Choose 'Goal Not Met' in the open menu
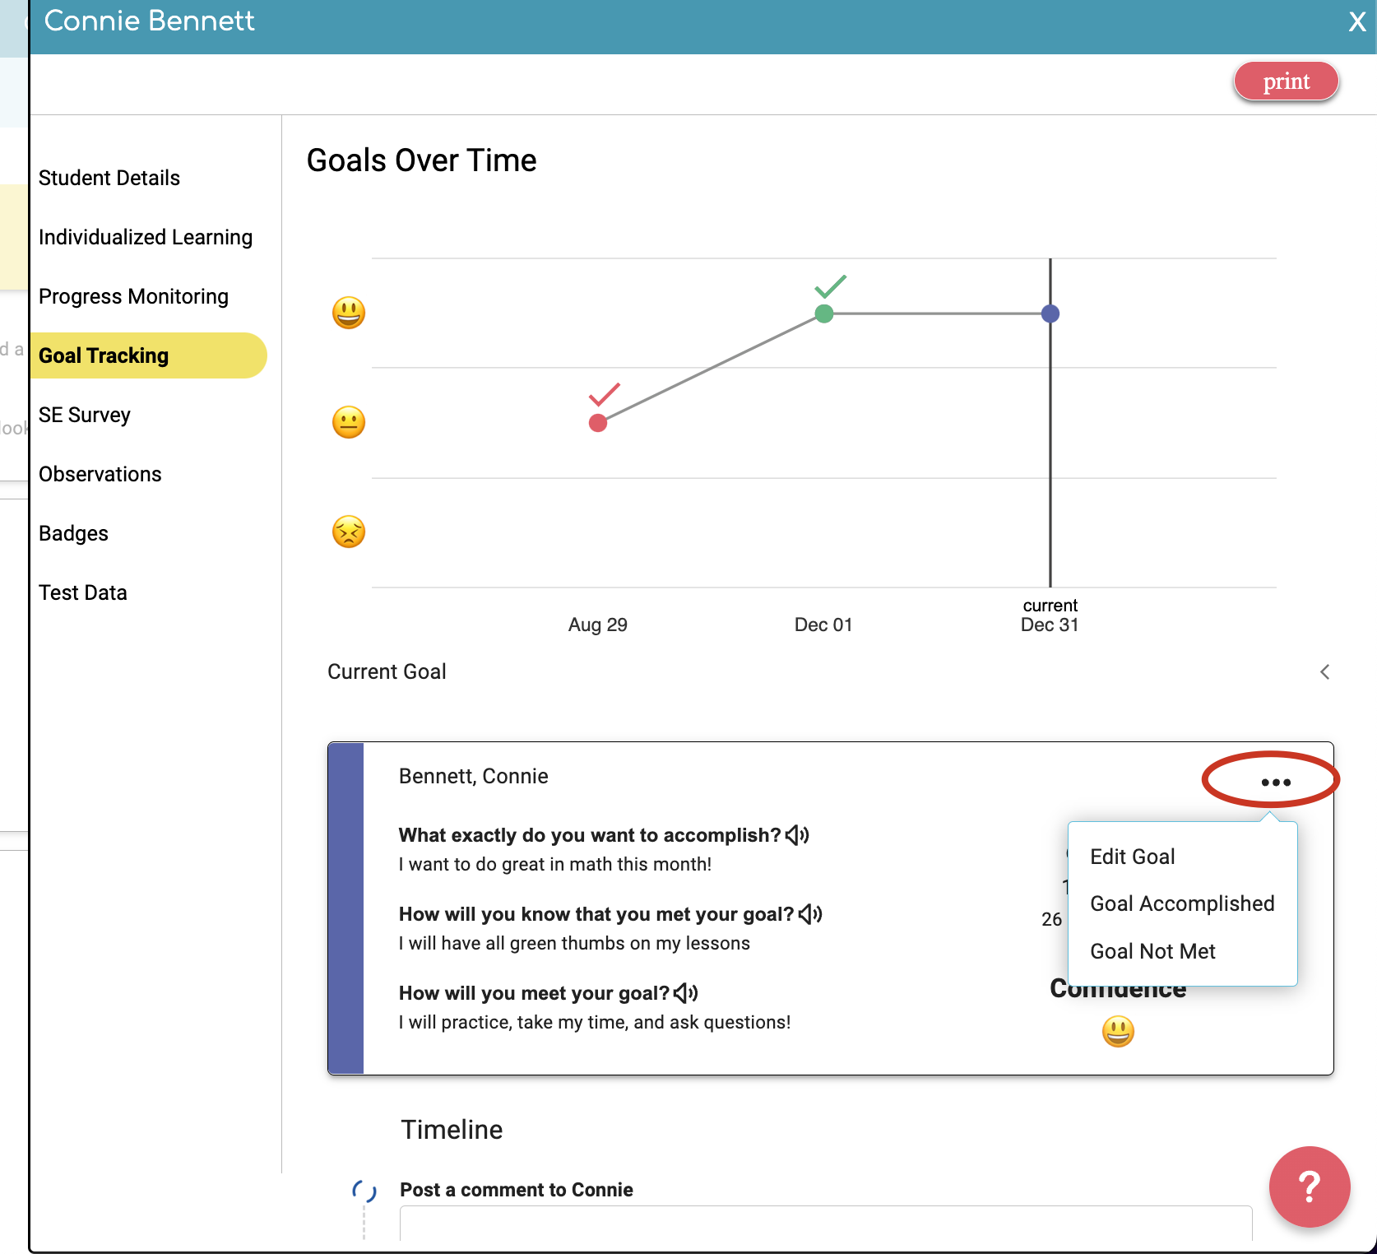The width and height of the screenshot is (1377, 1254). 1152,950
